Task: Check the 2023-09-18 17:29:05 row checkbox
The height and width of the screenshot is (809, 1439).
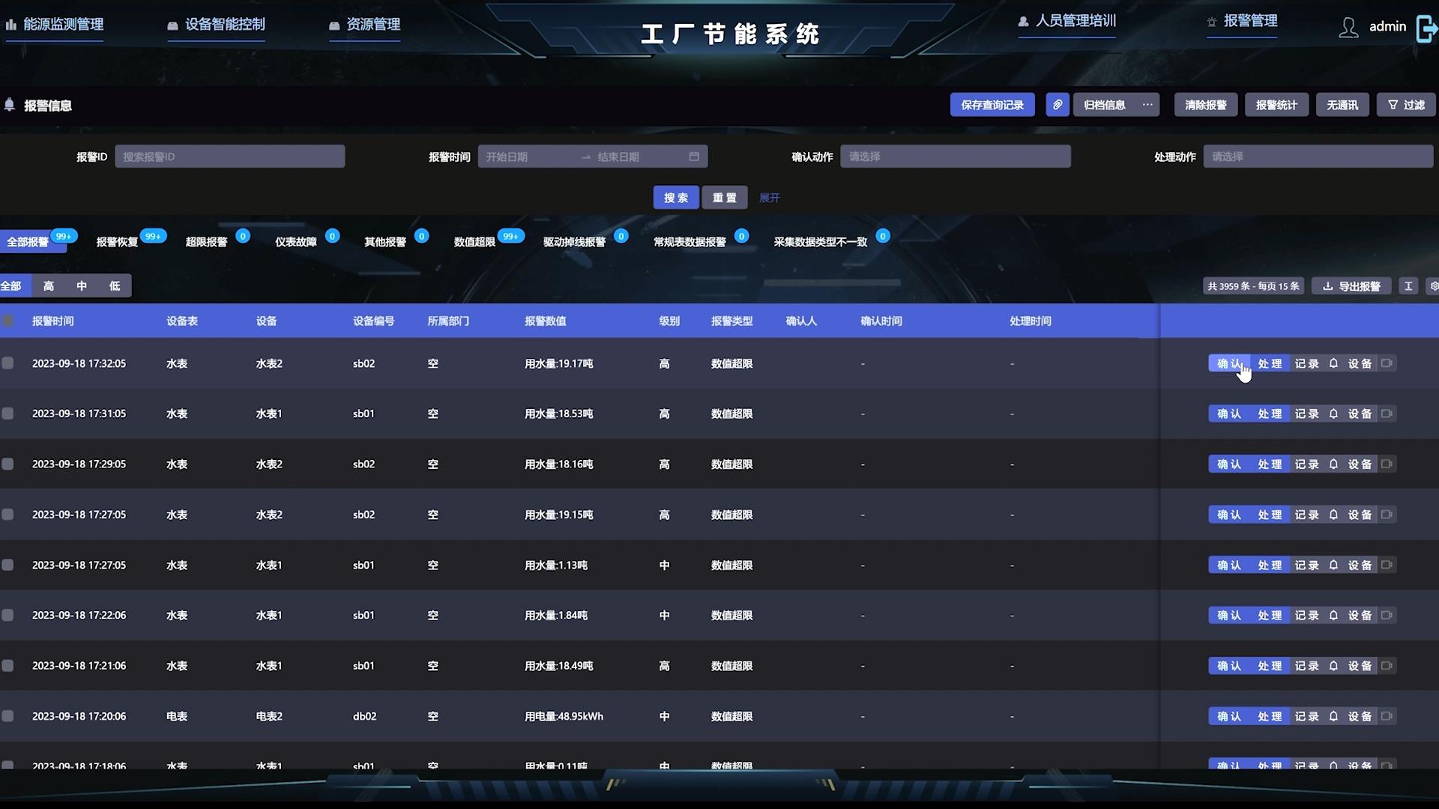Action: pyautogui.click(x=7, y=464)
